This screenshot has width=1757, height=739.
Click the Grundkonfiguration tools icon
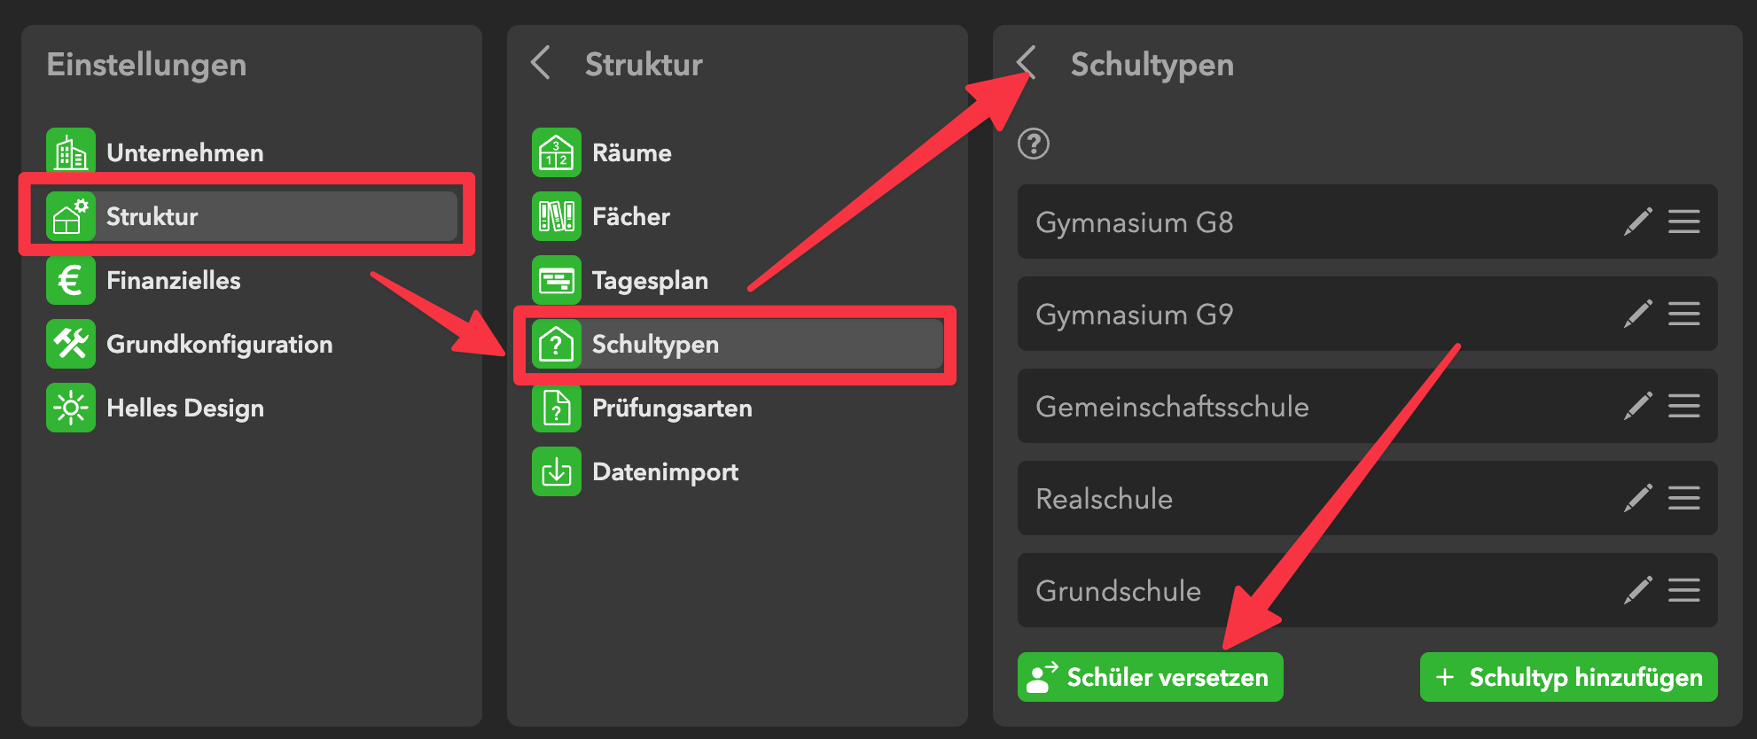coord(71,344)
